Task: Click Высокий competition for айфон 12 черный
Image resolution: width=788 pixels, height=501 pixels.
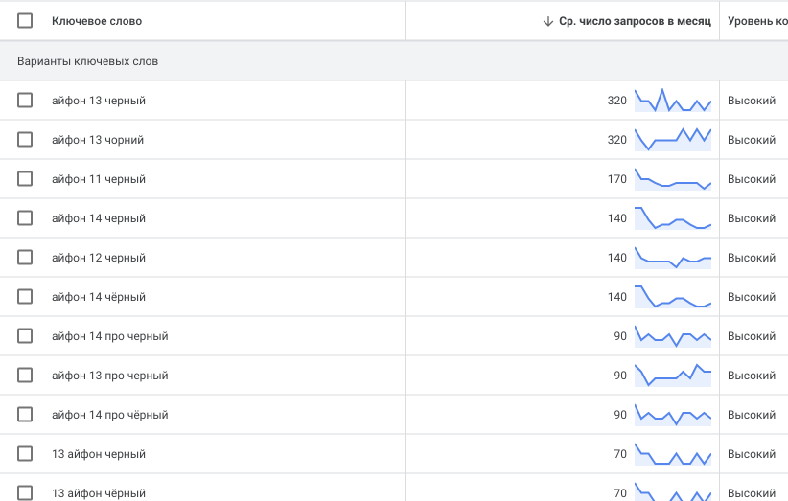Action: [x=752, y=258]
